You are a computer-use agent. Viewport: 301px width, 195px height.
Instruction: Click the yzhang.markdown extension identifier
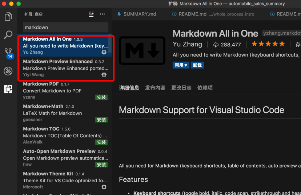[281, 33]
